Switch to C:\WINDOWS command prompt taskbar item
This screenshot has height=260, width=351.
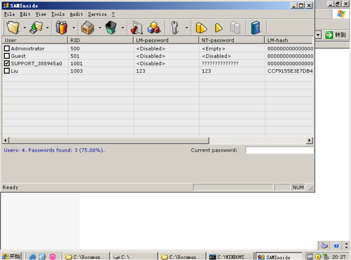tap(230, 256)
